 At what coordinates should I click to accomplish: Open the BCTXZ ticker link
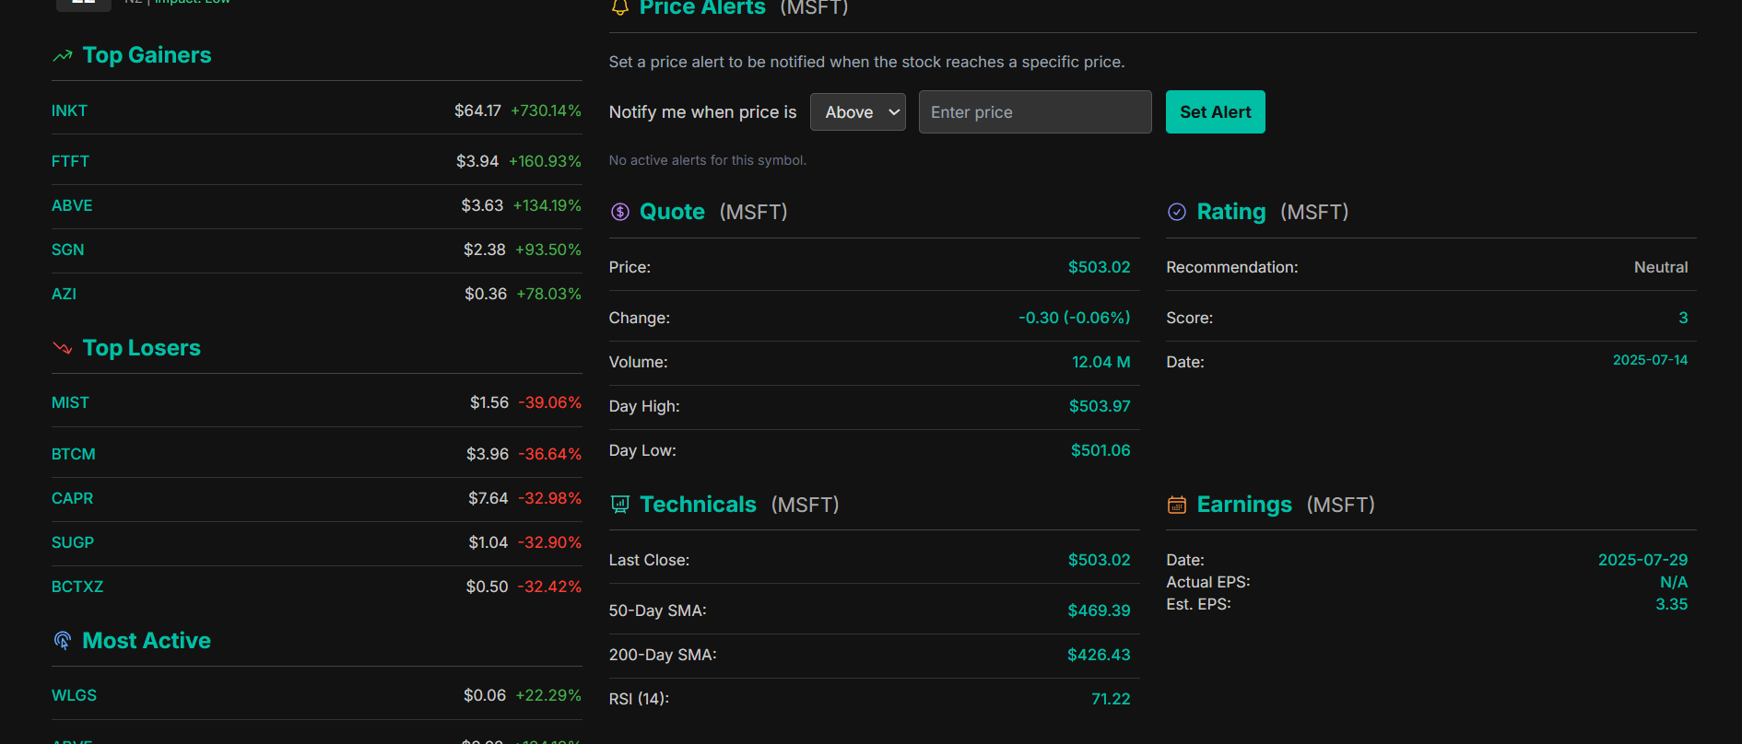pos(77,587)
